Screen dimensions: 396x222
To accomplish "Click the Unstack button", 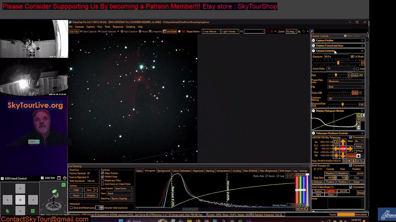I will 91,195.
